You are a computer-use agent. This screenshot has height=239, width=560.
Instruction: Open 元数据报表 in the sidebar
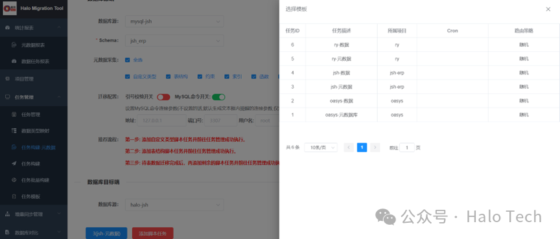33,45
